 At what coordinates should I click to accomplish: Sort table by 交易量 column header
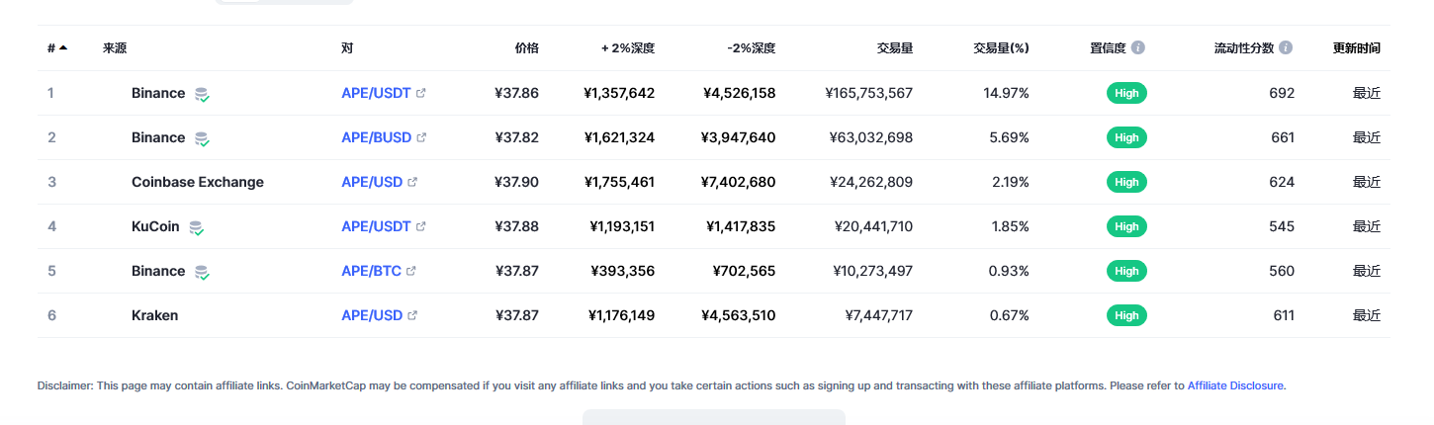pyautogui.click(x=894, y=47)
